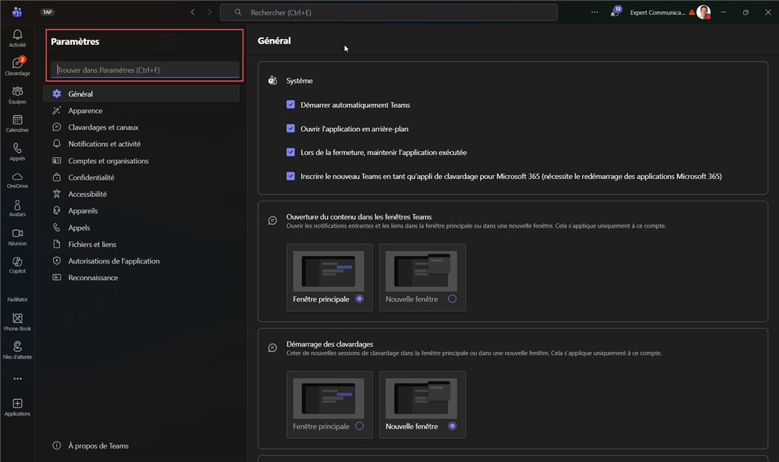Go to the Équipes icon
The width and height of the screenshot is (779, 462).
coord(17,94)
